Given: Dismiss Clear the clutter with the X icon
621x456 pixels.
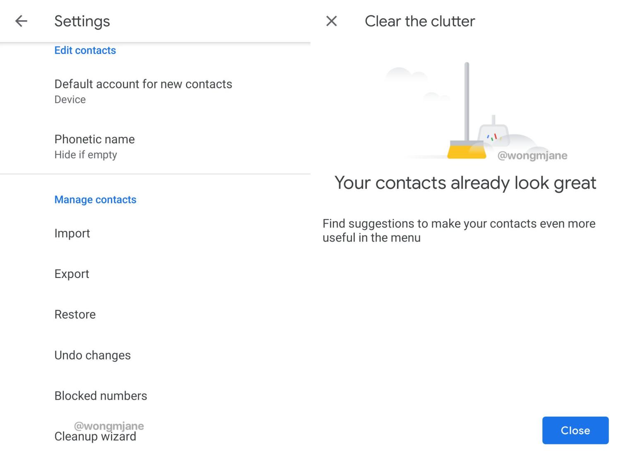Looking at the screenshot, I should 332,21.
